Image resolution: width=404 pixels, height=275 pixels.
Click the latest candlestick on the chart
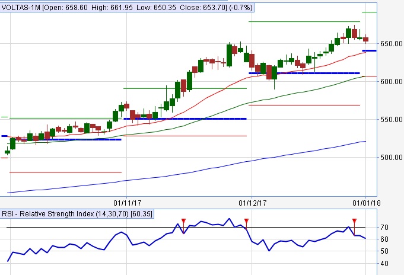point(366,39)
